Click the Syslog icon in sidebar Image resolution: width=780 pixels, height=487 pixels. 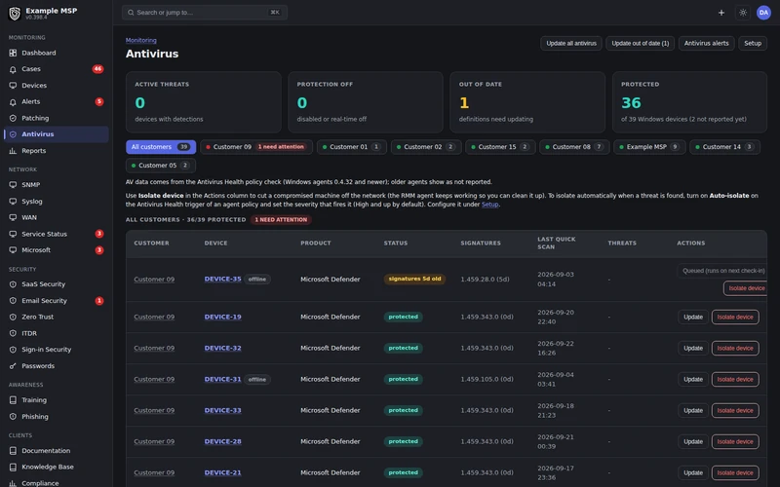pyautogui.click(x=13, y=202)
